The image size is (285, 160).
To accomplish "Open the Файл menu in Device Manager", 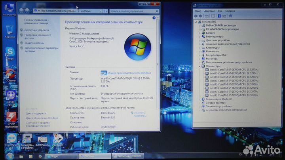I will 198,11.
